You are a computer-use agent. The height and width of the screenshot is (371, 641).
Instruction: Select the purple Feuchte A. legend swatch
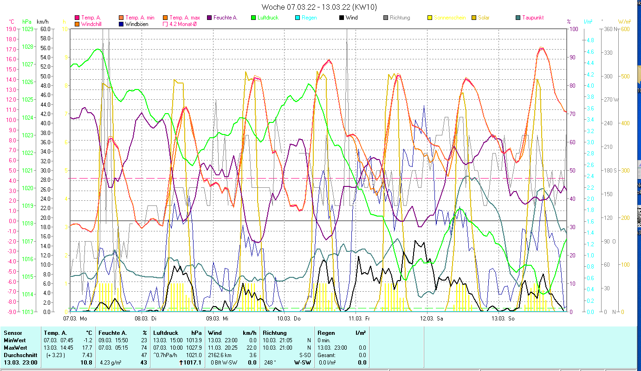(x=209, y=18)
